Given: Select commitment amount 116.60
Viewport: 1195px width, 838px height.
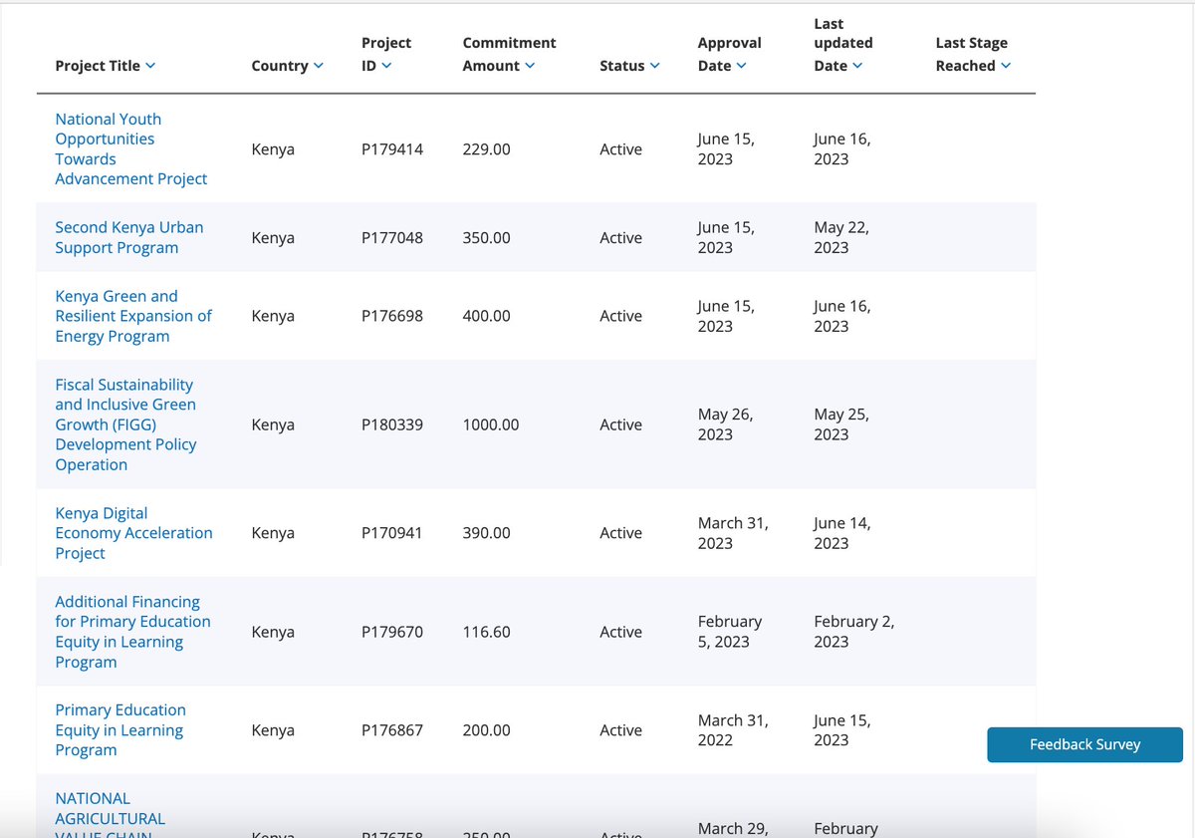Looking at the screenshot, I should coord(487,632).
